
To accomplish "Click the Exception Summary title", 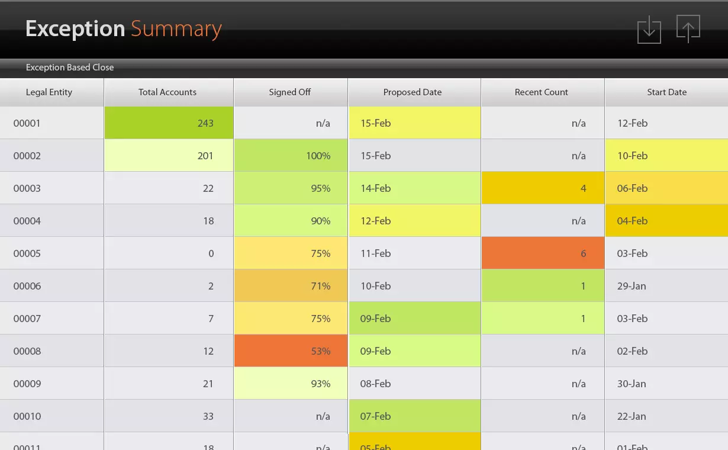I will (x=123, y=29).
